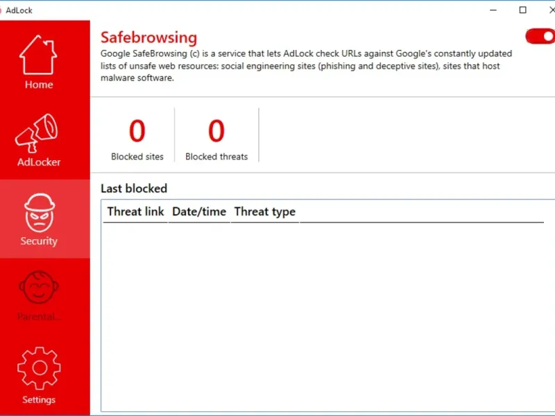Screen dimensions: 555x416
Task: Click the Safebrowsing title heading
Action: click(x=148, y=37)
